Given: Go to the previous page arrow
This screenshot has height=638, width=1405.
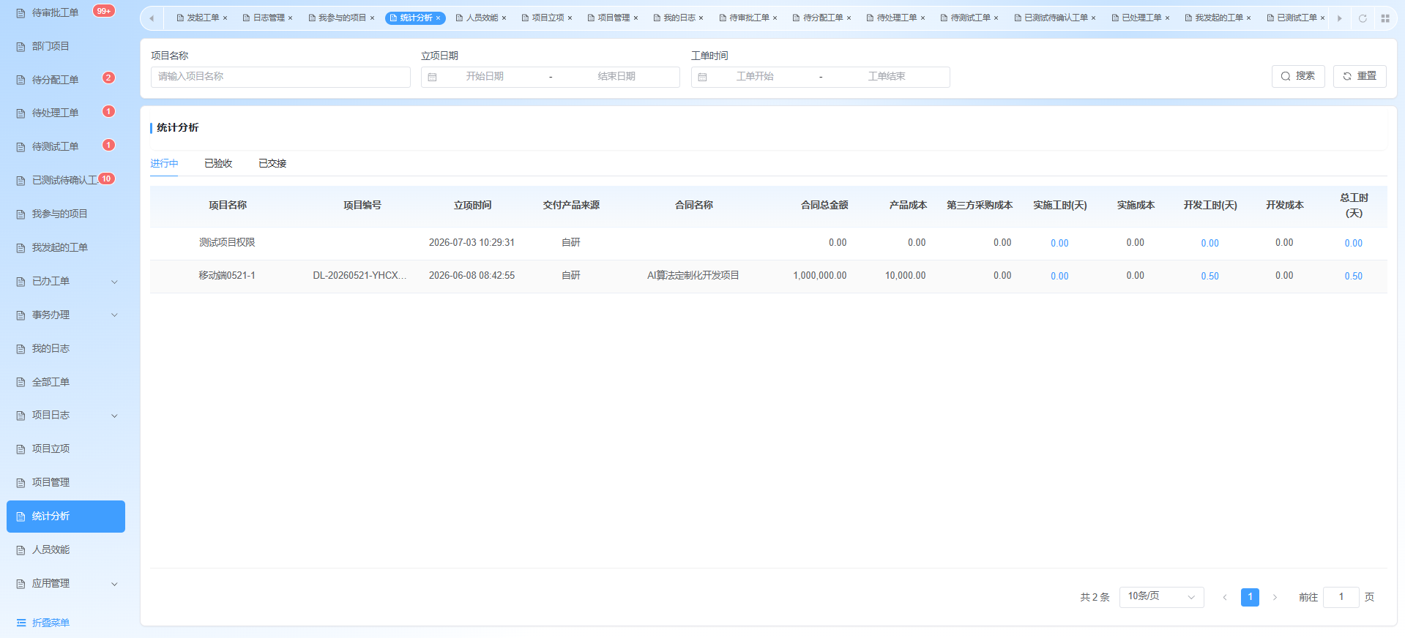Looking at the screenshot, I should point(1225,598).
